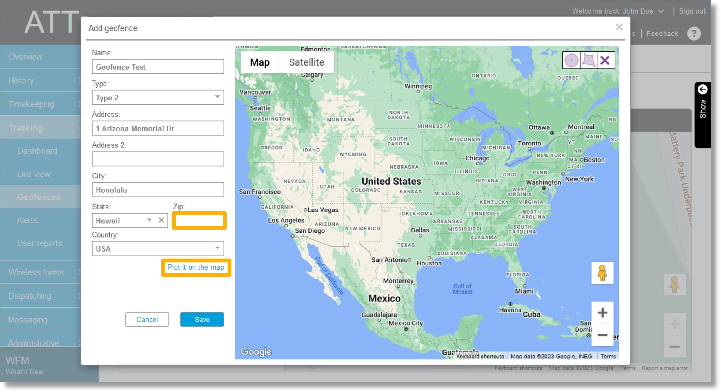Click the Zip code input field
The height and width of the screenshot is (392, 721).
199,221
